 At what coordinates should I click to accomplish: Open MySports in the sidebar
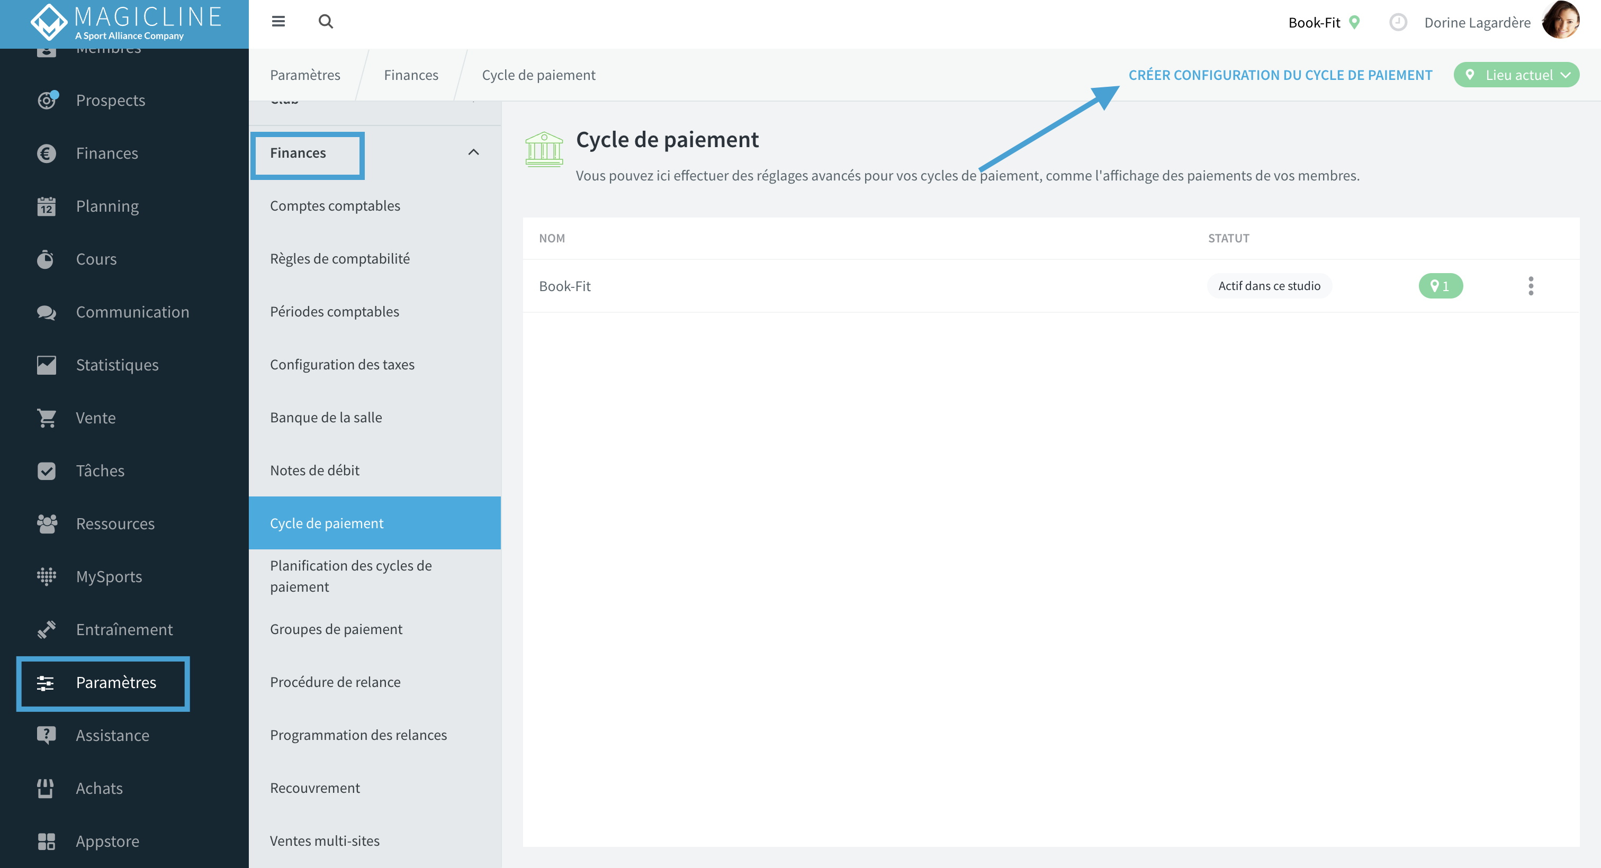coord(109,576)
